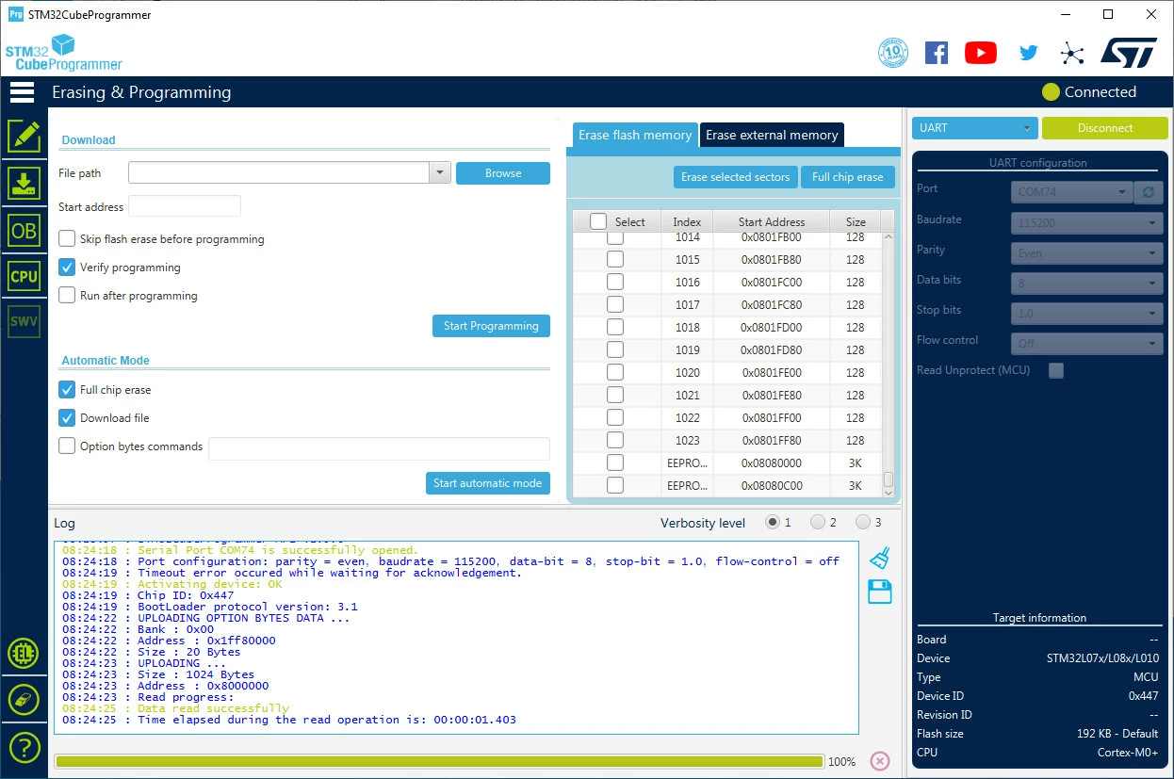Click the Full chip erase button
1174x779 pixels.
tap(848, 177)
